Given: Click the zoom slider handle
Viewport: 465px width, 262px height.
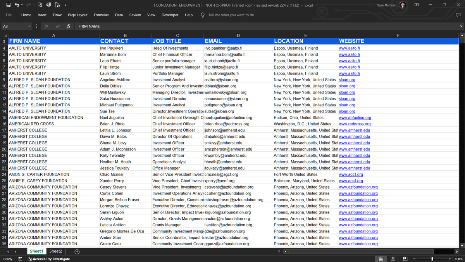Looking at the screenshot, I should 432,259.
